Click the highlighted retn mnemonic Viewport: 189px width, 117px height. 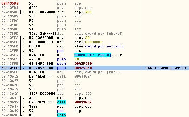[61, 115]
